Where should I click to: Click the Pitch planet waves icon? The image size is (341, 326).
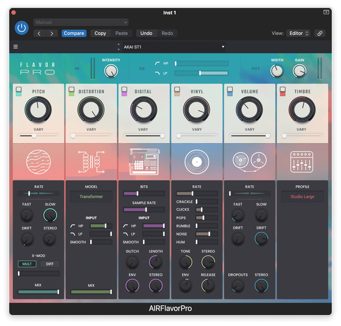pos(38,161)
